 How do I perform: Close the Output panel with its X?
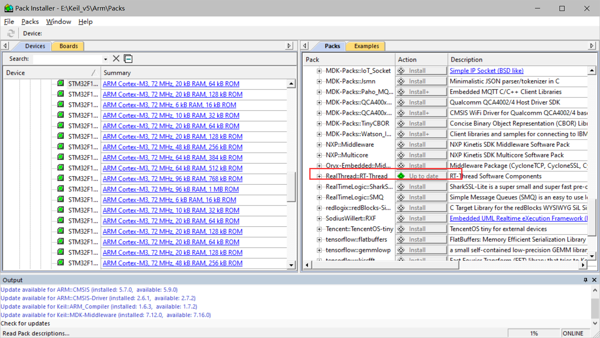[594, 280]
